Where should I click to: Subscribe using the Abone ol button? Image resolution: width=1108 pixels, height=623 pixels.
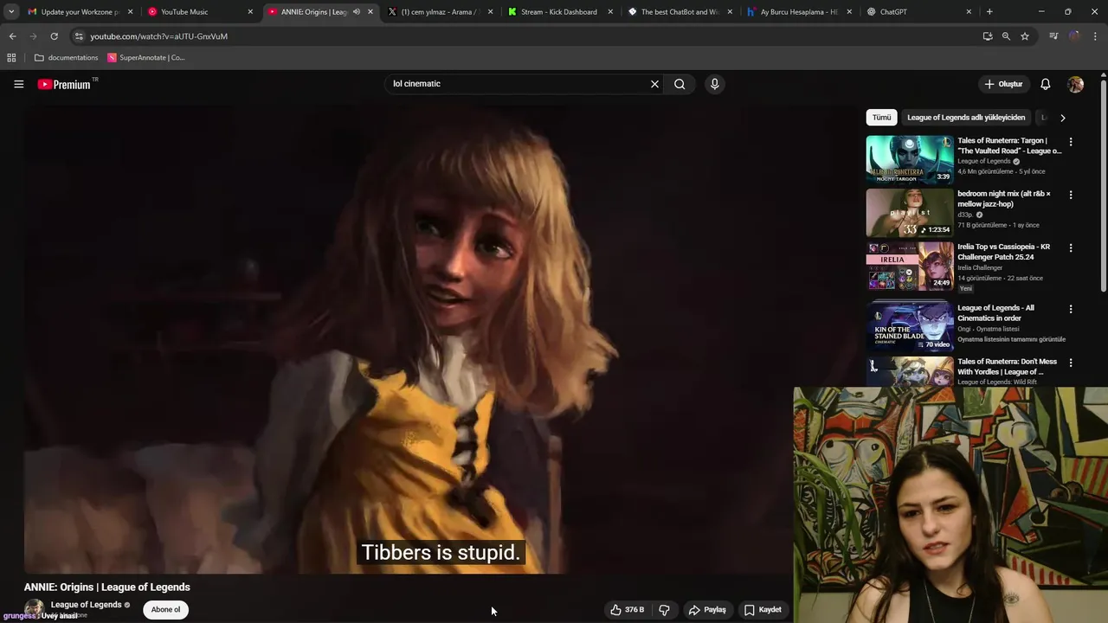pyautogui.click(x=165, y=610)
